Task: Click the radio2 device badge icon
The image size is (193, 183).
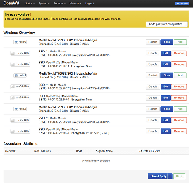Action: [x=16, y=109]
